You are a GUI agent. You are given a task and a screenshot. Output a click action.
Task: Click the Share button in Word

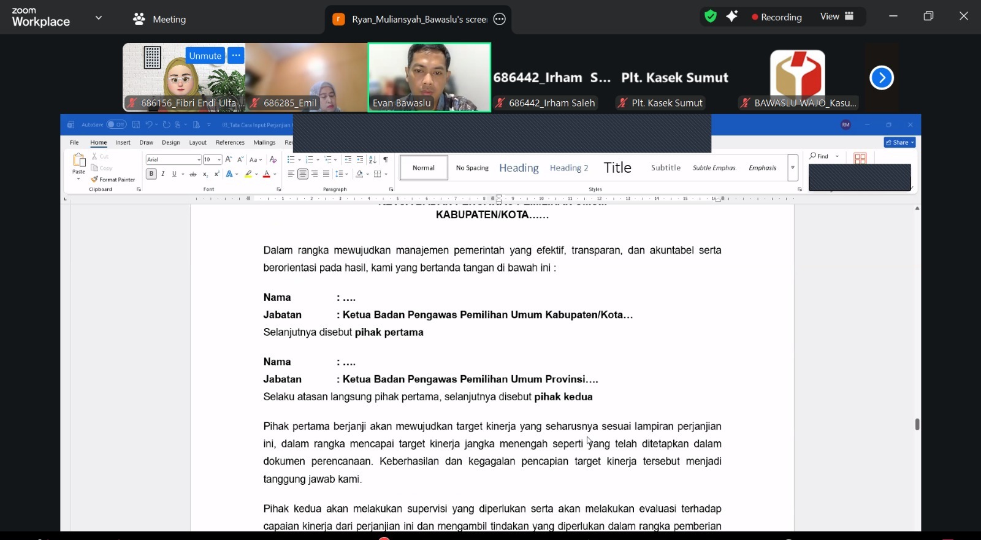point(899,142)
